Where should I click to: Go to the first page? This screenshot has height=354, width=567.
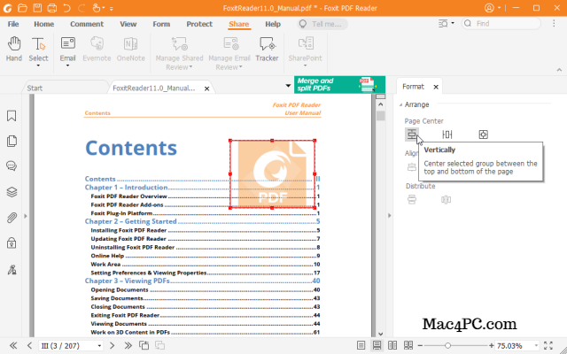(13, 346)
